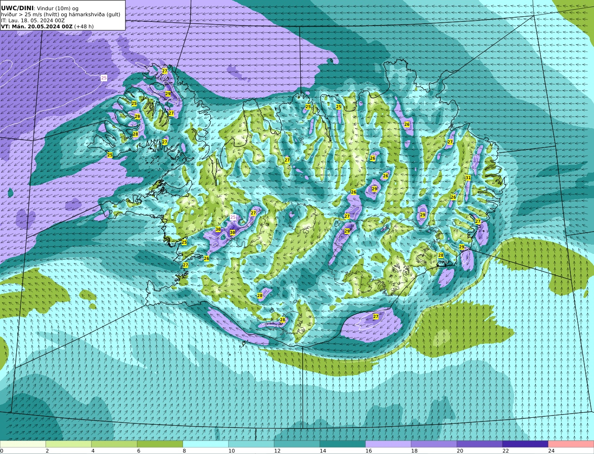Select the 14–16 m/s dark teal legend swatch
This screenshot has height=454, width=594.
coord(343,444)
